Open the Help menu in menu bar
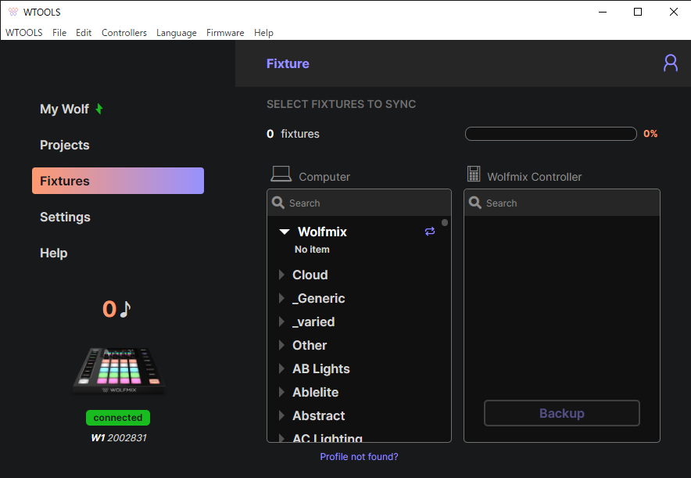691x478 pixels. coord(263,33)
